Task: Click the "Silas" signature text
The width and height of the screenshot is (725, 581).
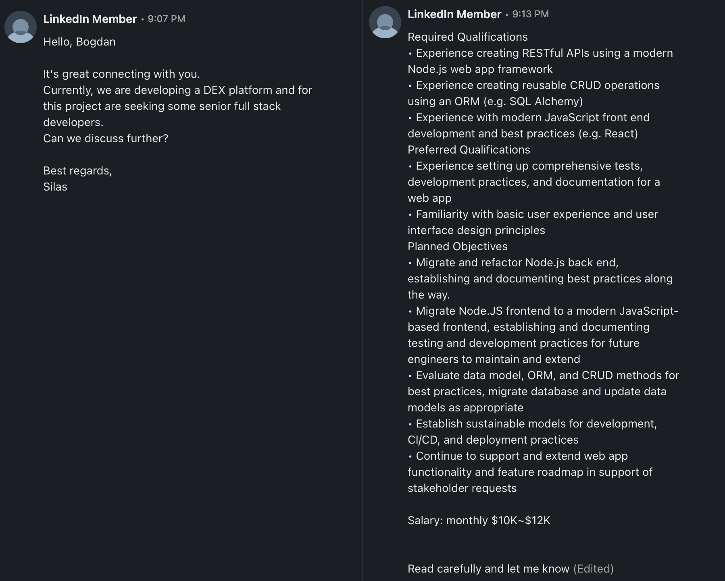Action: (55, 187)
